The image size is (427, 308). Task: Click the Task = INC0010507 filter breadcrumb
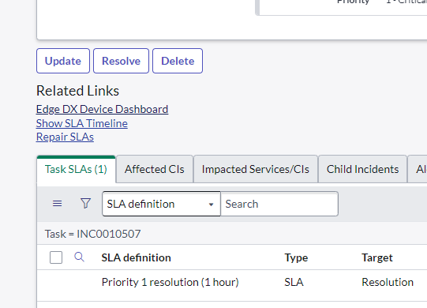[x=92, y=234]
